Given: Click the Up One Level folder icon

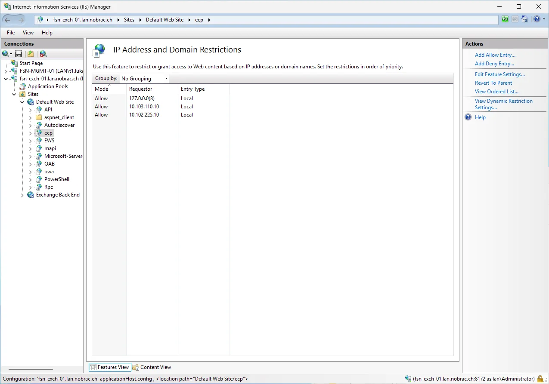Looking at the screenshot, I should [x=31, y=54].
